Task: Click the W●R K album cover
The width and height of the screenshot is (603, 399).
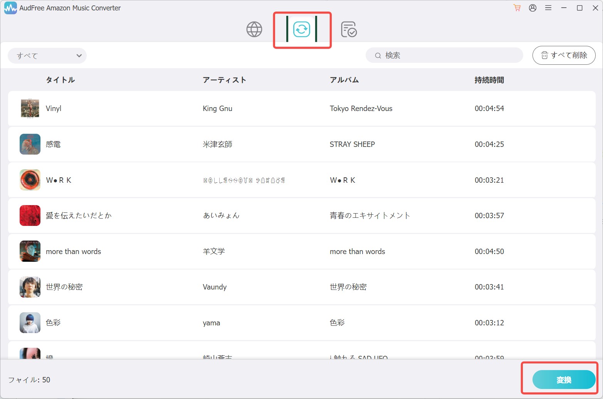Action: [x=30, y=180]
